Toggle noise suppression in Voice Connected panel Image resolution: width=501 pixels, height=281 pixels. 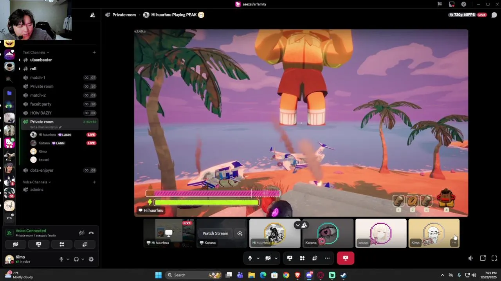(x=81, y=233)
